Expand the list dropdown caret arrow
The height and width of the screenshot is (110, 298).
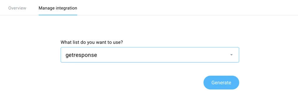[x=231, y=55]
